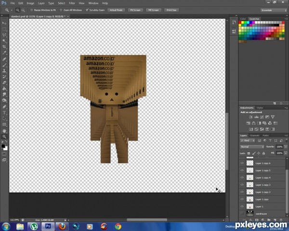Viewport: 289px width, 231px height.
Task: Select the Healing Brush tool
Action: click(4, 59)
